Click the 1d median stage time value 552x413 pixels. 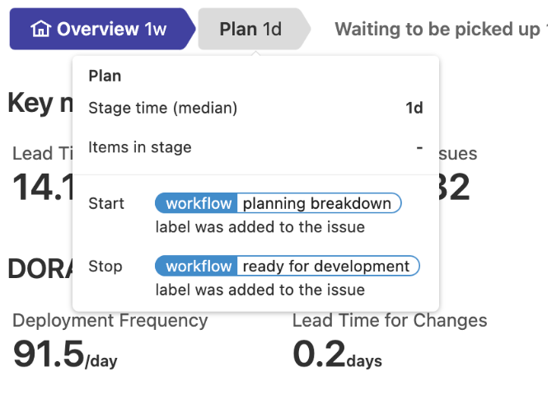(414, 108)
